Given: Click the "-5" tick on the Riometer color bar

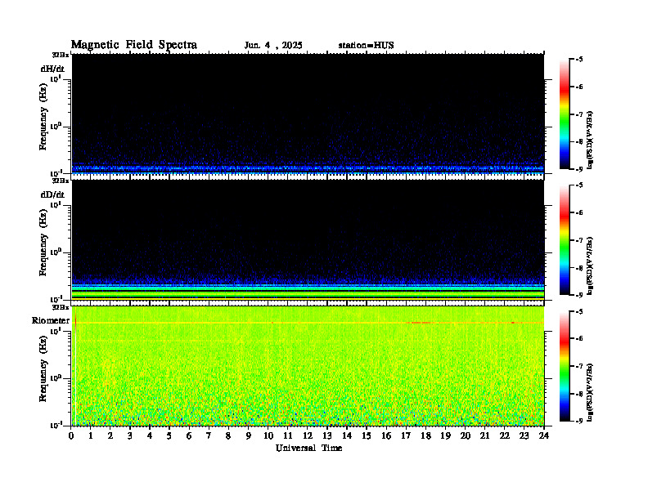Looking at the screenshot, I should tap(579, 311).
